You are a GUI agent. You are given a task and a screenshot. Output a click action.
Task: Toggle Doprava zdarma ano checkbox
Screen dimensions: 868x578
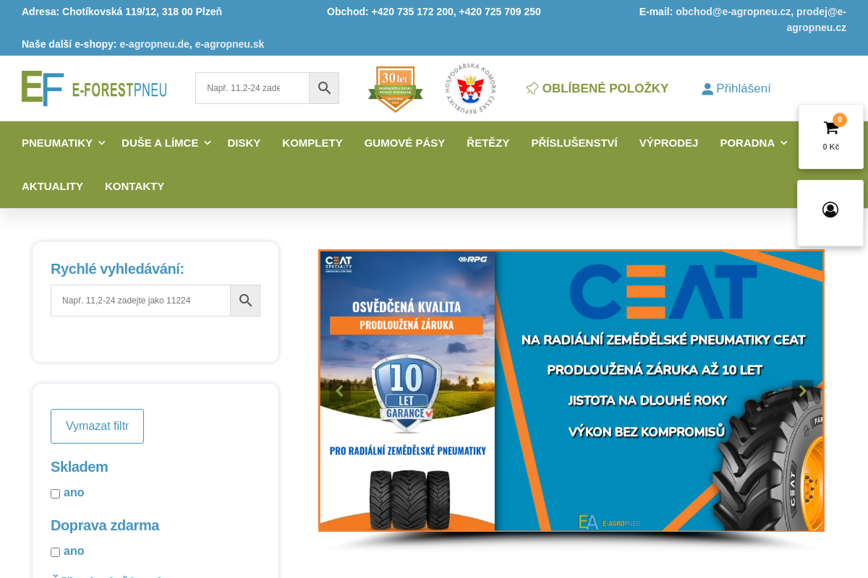[x=55, y=552]
